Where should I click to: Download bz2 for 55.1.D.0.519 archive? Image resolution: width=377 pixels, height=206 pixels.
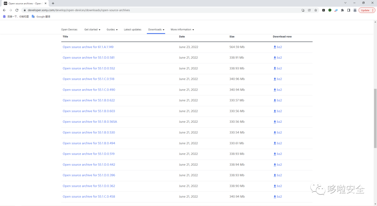tap(278, 154)
